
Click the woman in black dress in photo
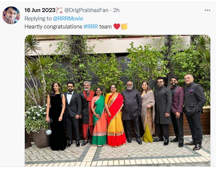[x=57, y=116]
